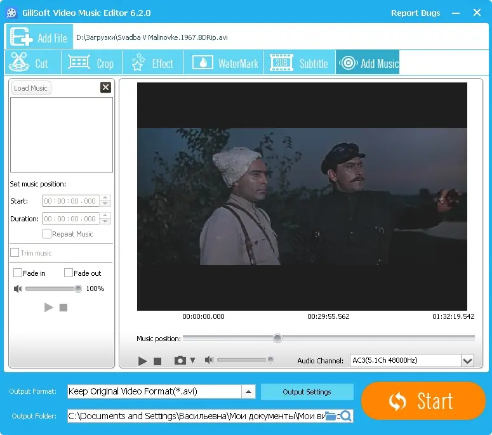The width and height of the screenshot is (492, 435).
Task: Enable Fade in checkbox
Action: [x=18, y=273]
